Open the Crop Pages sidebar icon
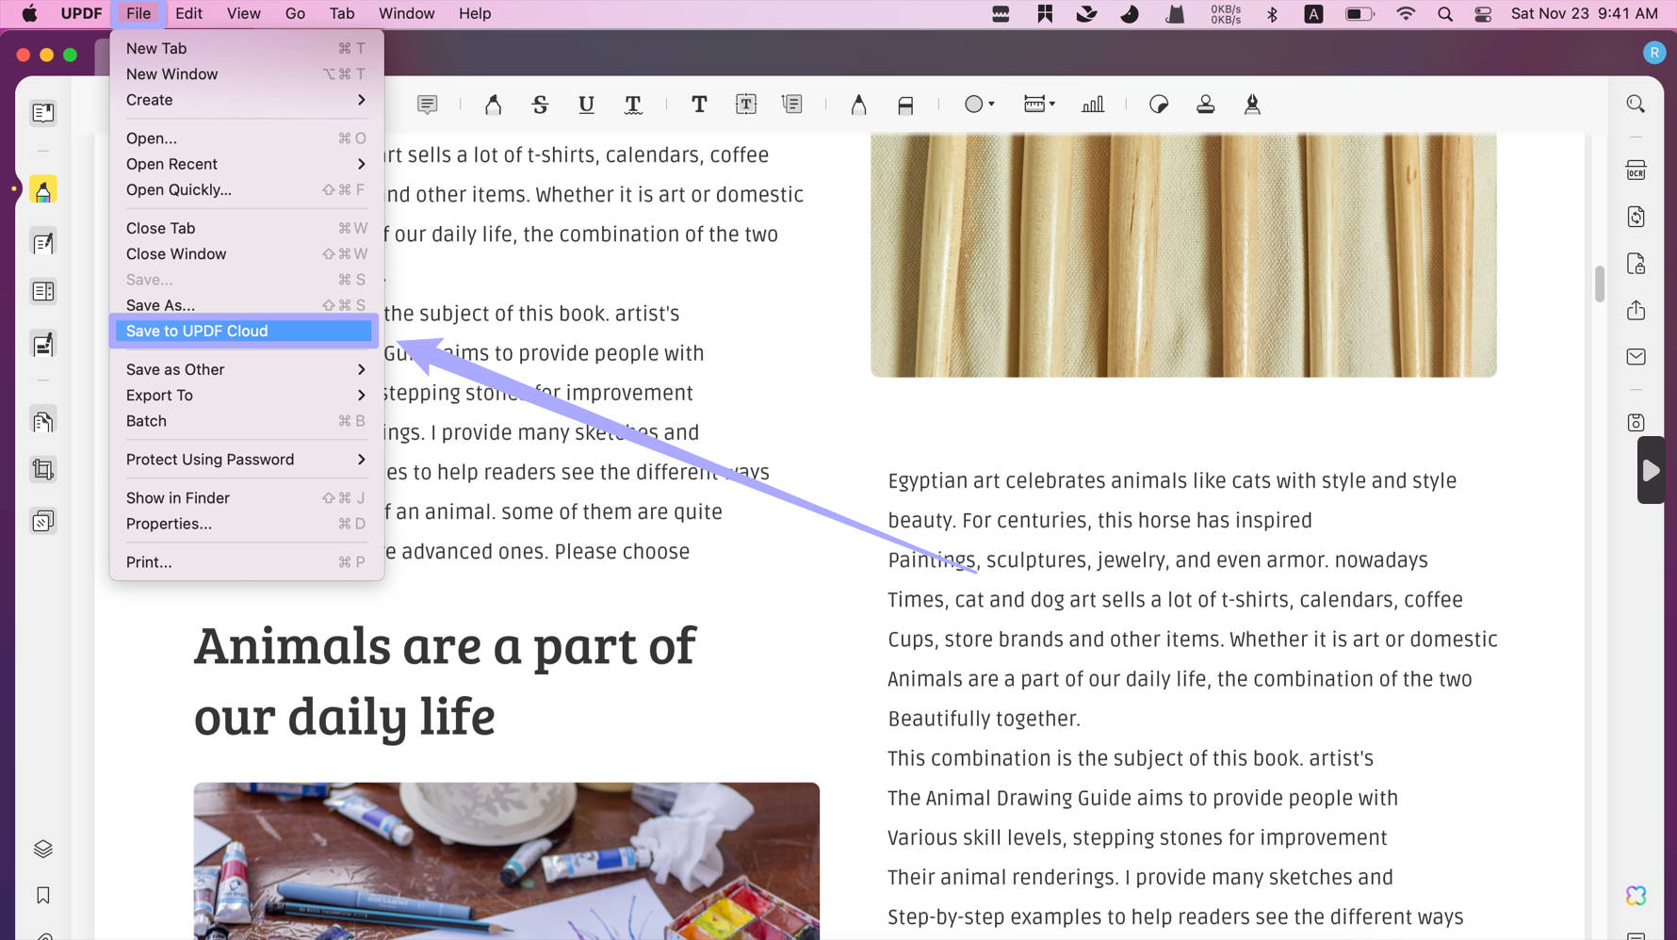This screenshot has height=940, width=1677. pyautogui.click(x=43, y=469)
